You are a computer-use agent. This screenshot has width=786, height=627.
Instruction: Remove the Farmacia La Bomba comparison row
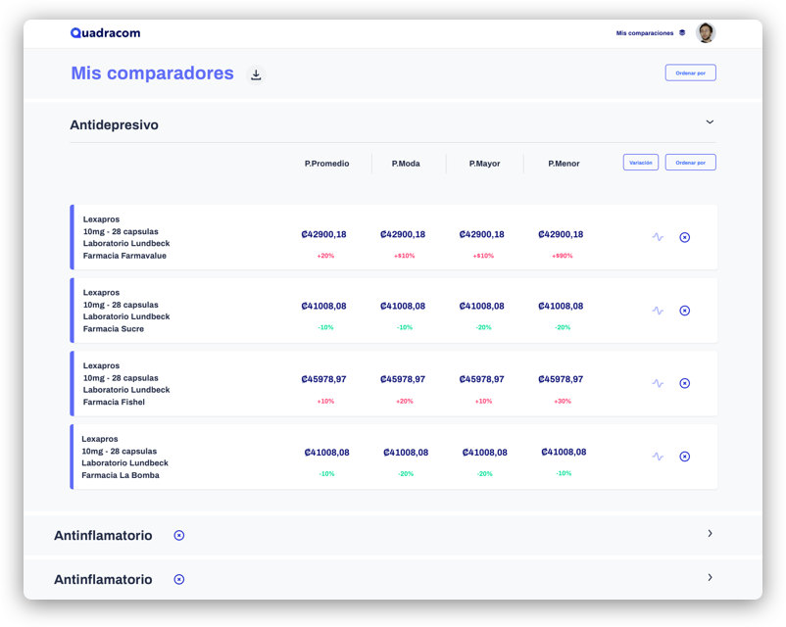point(685,457)
